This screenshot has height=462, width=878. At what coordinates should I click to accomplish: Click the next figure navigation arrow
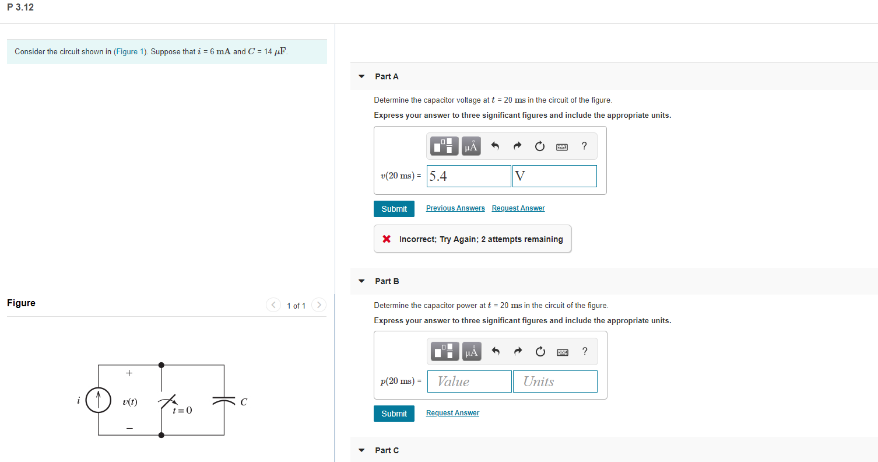[319, 304]
